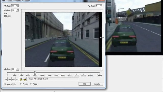Increase X1 offset with up arrow
The image size is (163, 92).
tap(17, 5)
